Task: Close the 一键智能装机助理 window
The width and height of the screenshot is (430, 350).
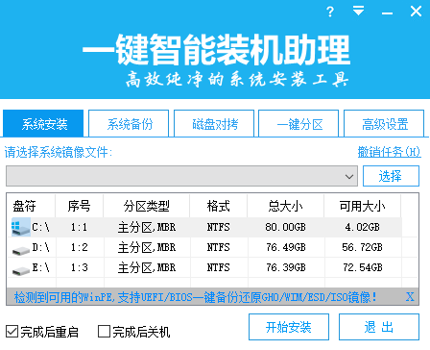Action: point(416,12)
